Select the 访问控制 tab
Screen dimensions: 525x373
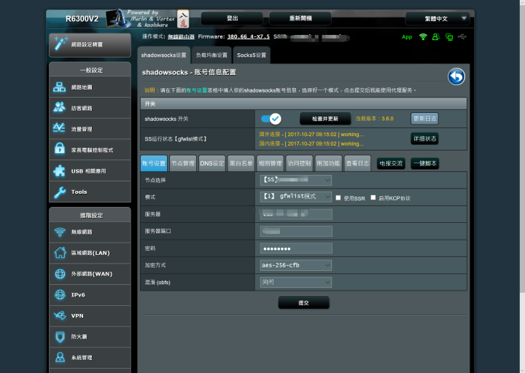coord(300,163)
